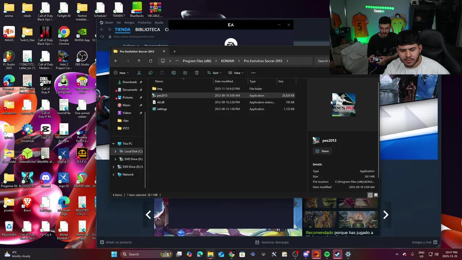Click Windows Start button in taskbar
This screenshot has width=462, height=260.
pos(114,254)
